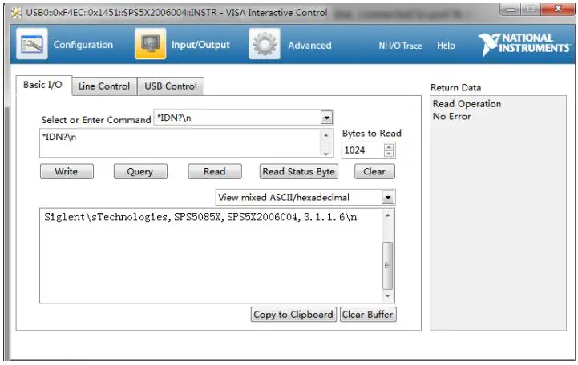The height and width of the screenshot is (365, 578).
Task: Increase Bytes to Read with up arrow
Action: pyautogui.click(x=389, y=146)
